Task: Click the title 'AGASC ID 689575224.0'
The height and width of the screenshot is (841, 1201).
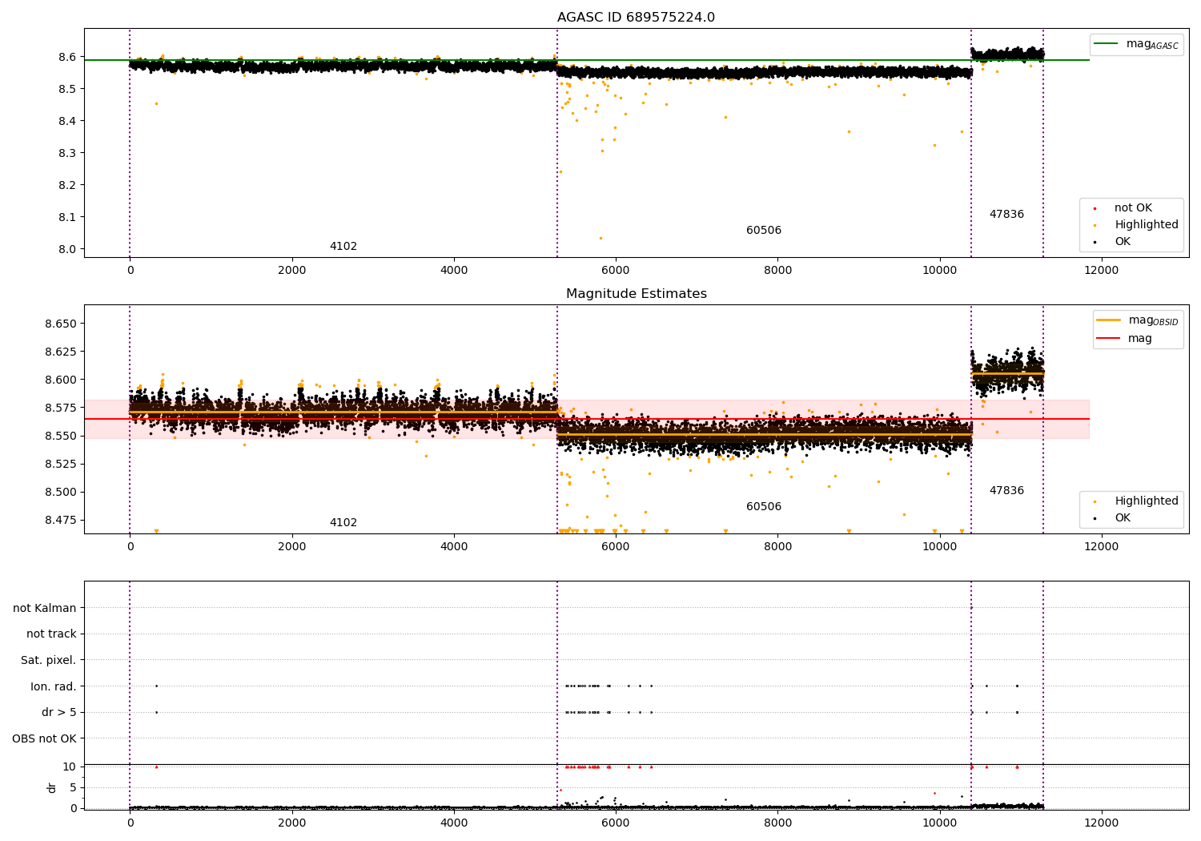Action: pos(636,18)
